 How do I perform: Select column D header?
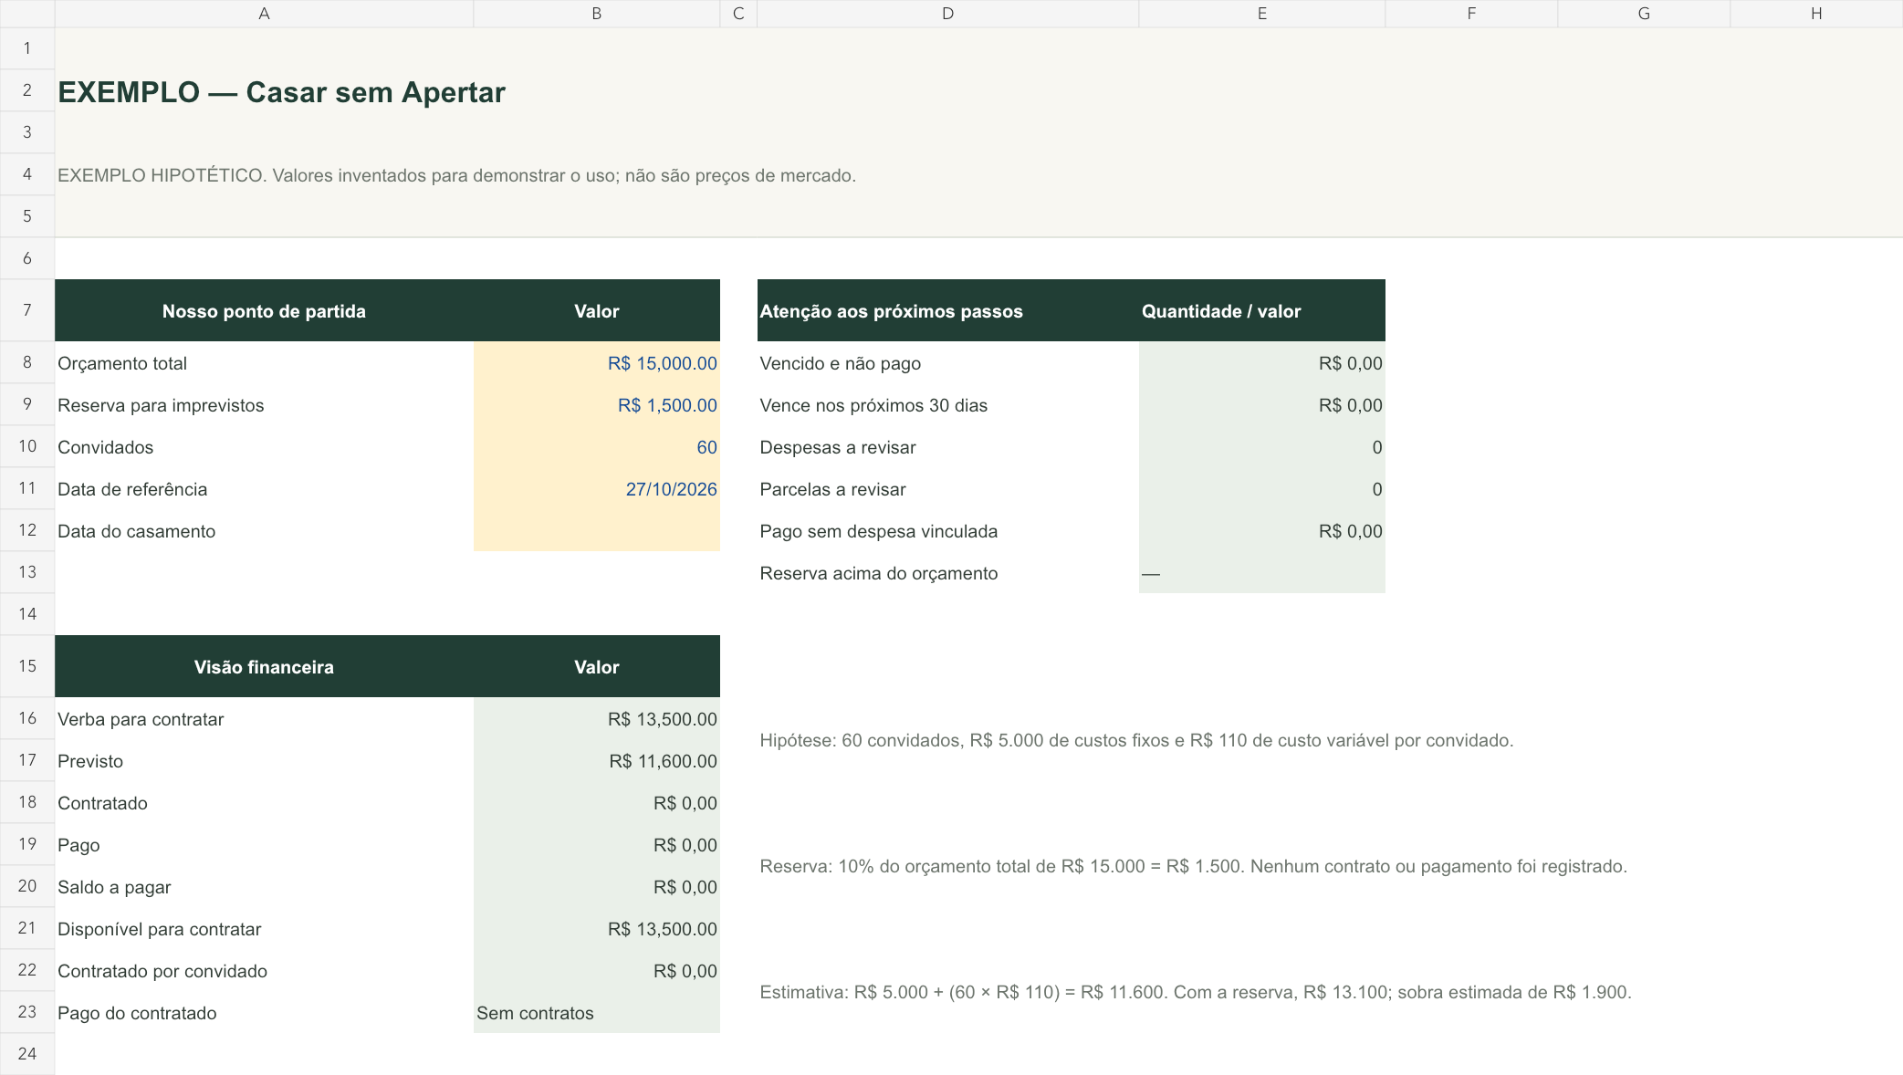(x=947, y=14)
